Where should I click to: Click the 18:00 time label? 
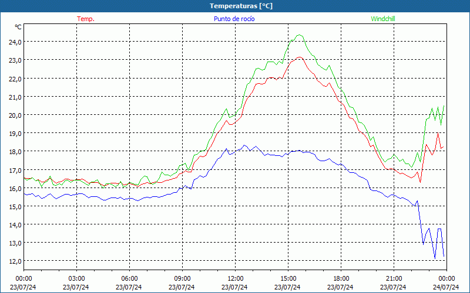coord(341,279)
